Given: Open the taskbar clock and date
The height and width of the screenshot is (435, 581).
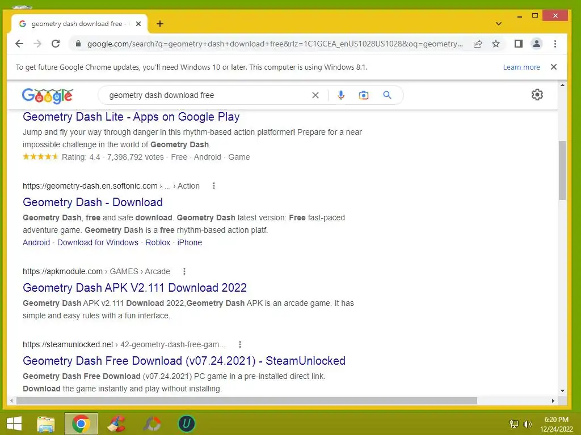Looking at the screenshot, I should [556, 424].
